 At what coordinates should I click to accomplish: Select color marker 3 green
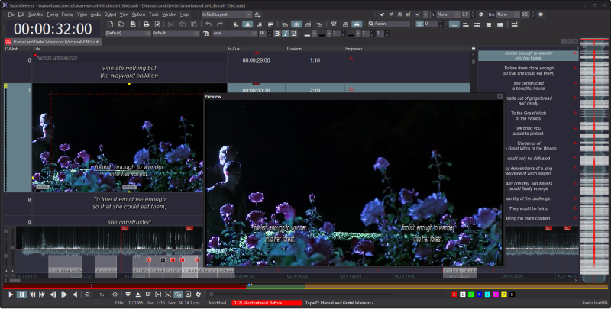470,295
